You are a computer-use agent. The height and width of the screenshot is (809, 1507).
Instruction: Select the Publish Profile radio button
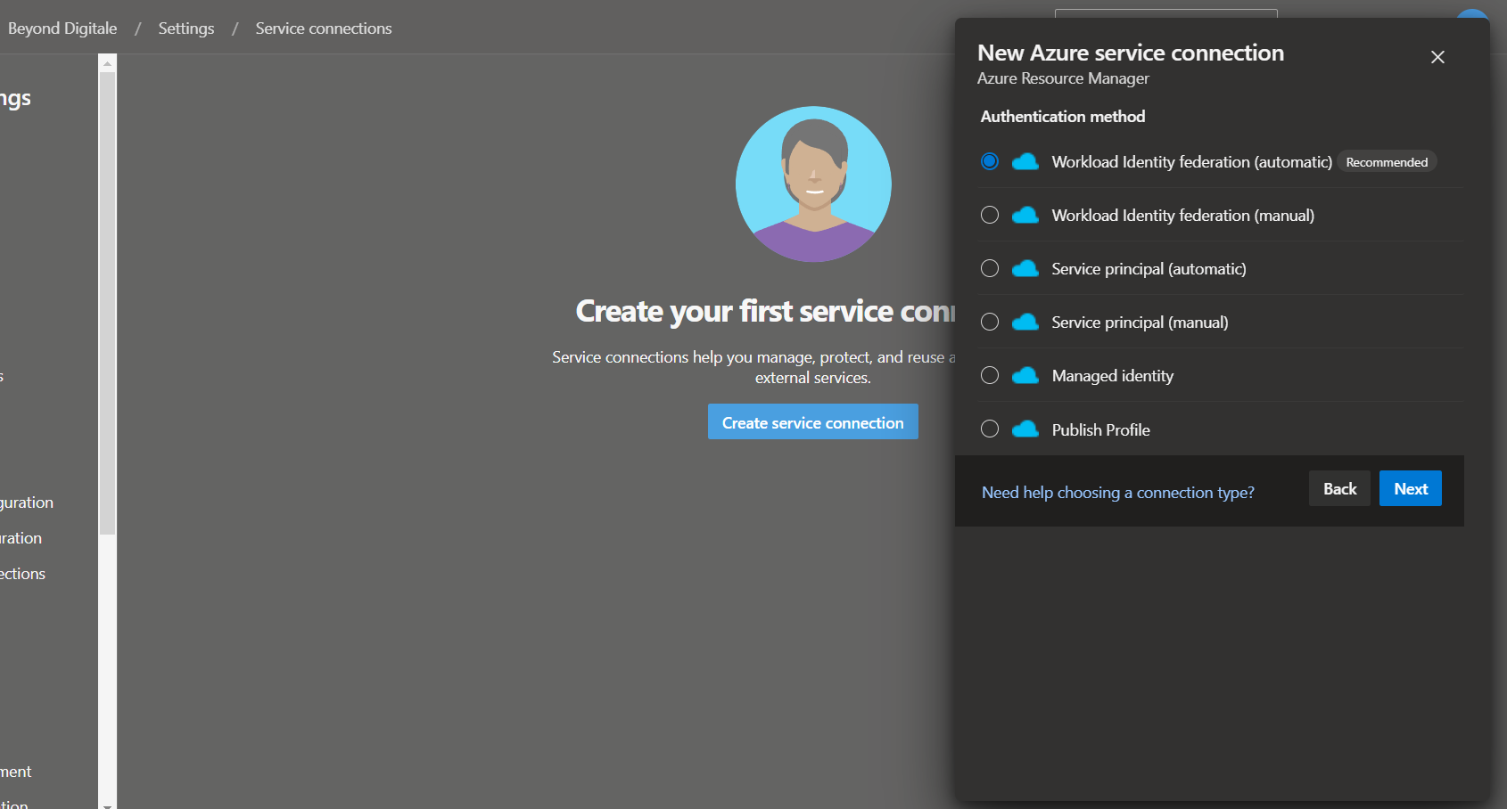coord(989,429)
